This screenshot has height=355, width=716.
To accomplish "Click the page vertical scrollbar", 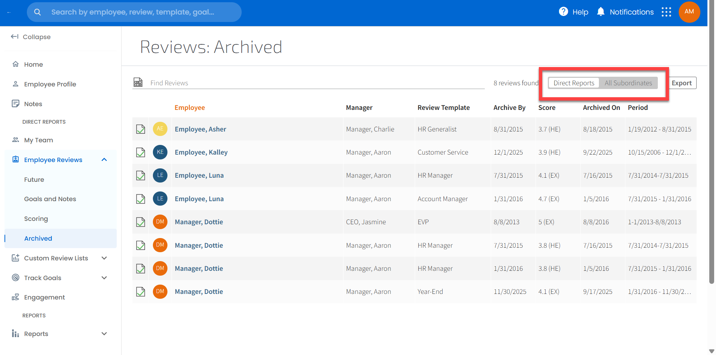I will pos(711,149).
